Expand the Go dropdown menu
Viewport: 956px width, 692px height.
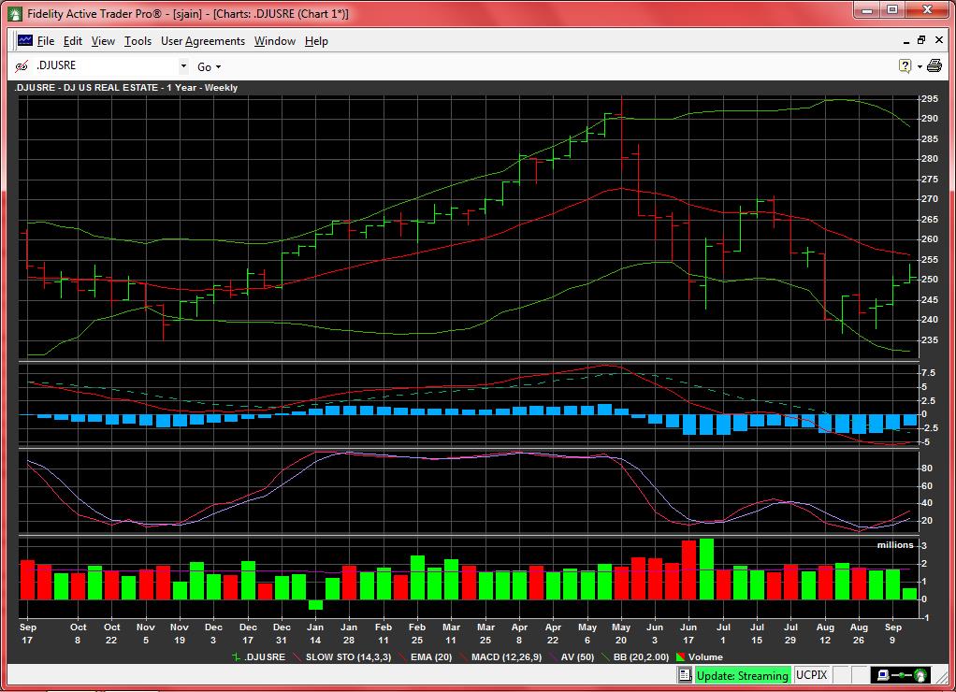pyautogui.click(x=218, y=67)
